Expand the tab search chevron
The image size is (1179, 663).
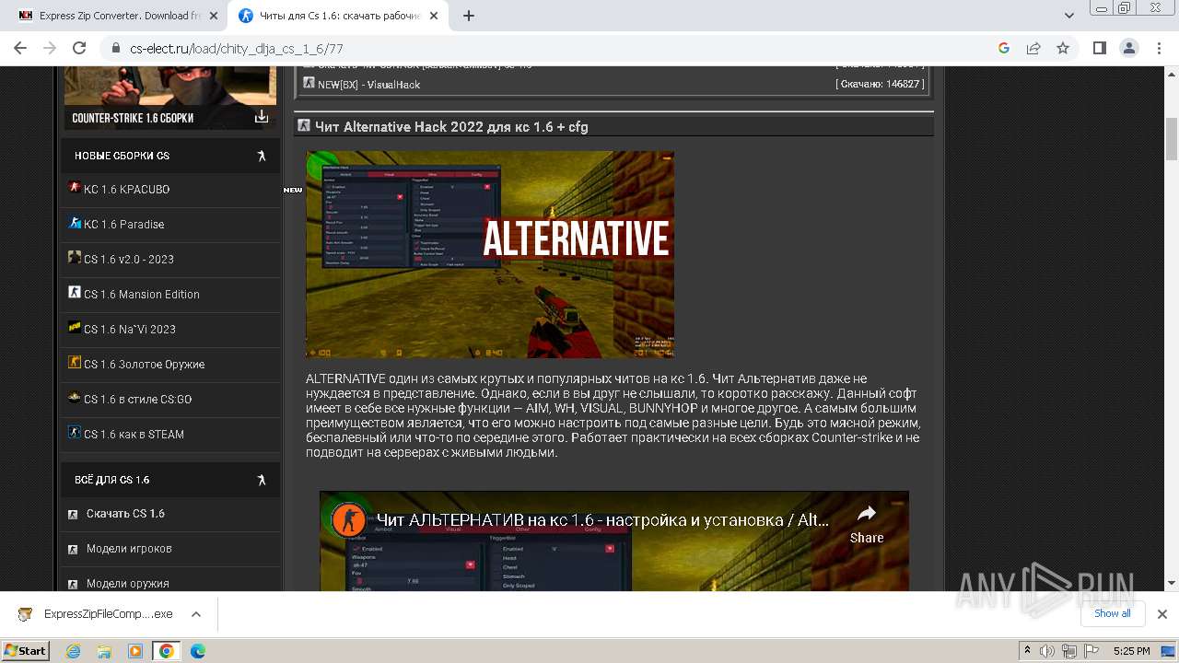[x=1068, y=16]
